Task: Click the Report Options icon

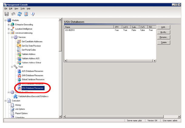Action: (12, 113)
